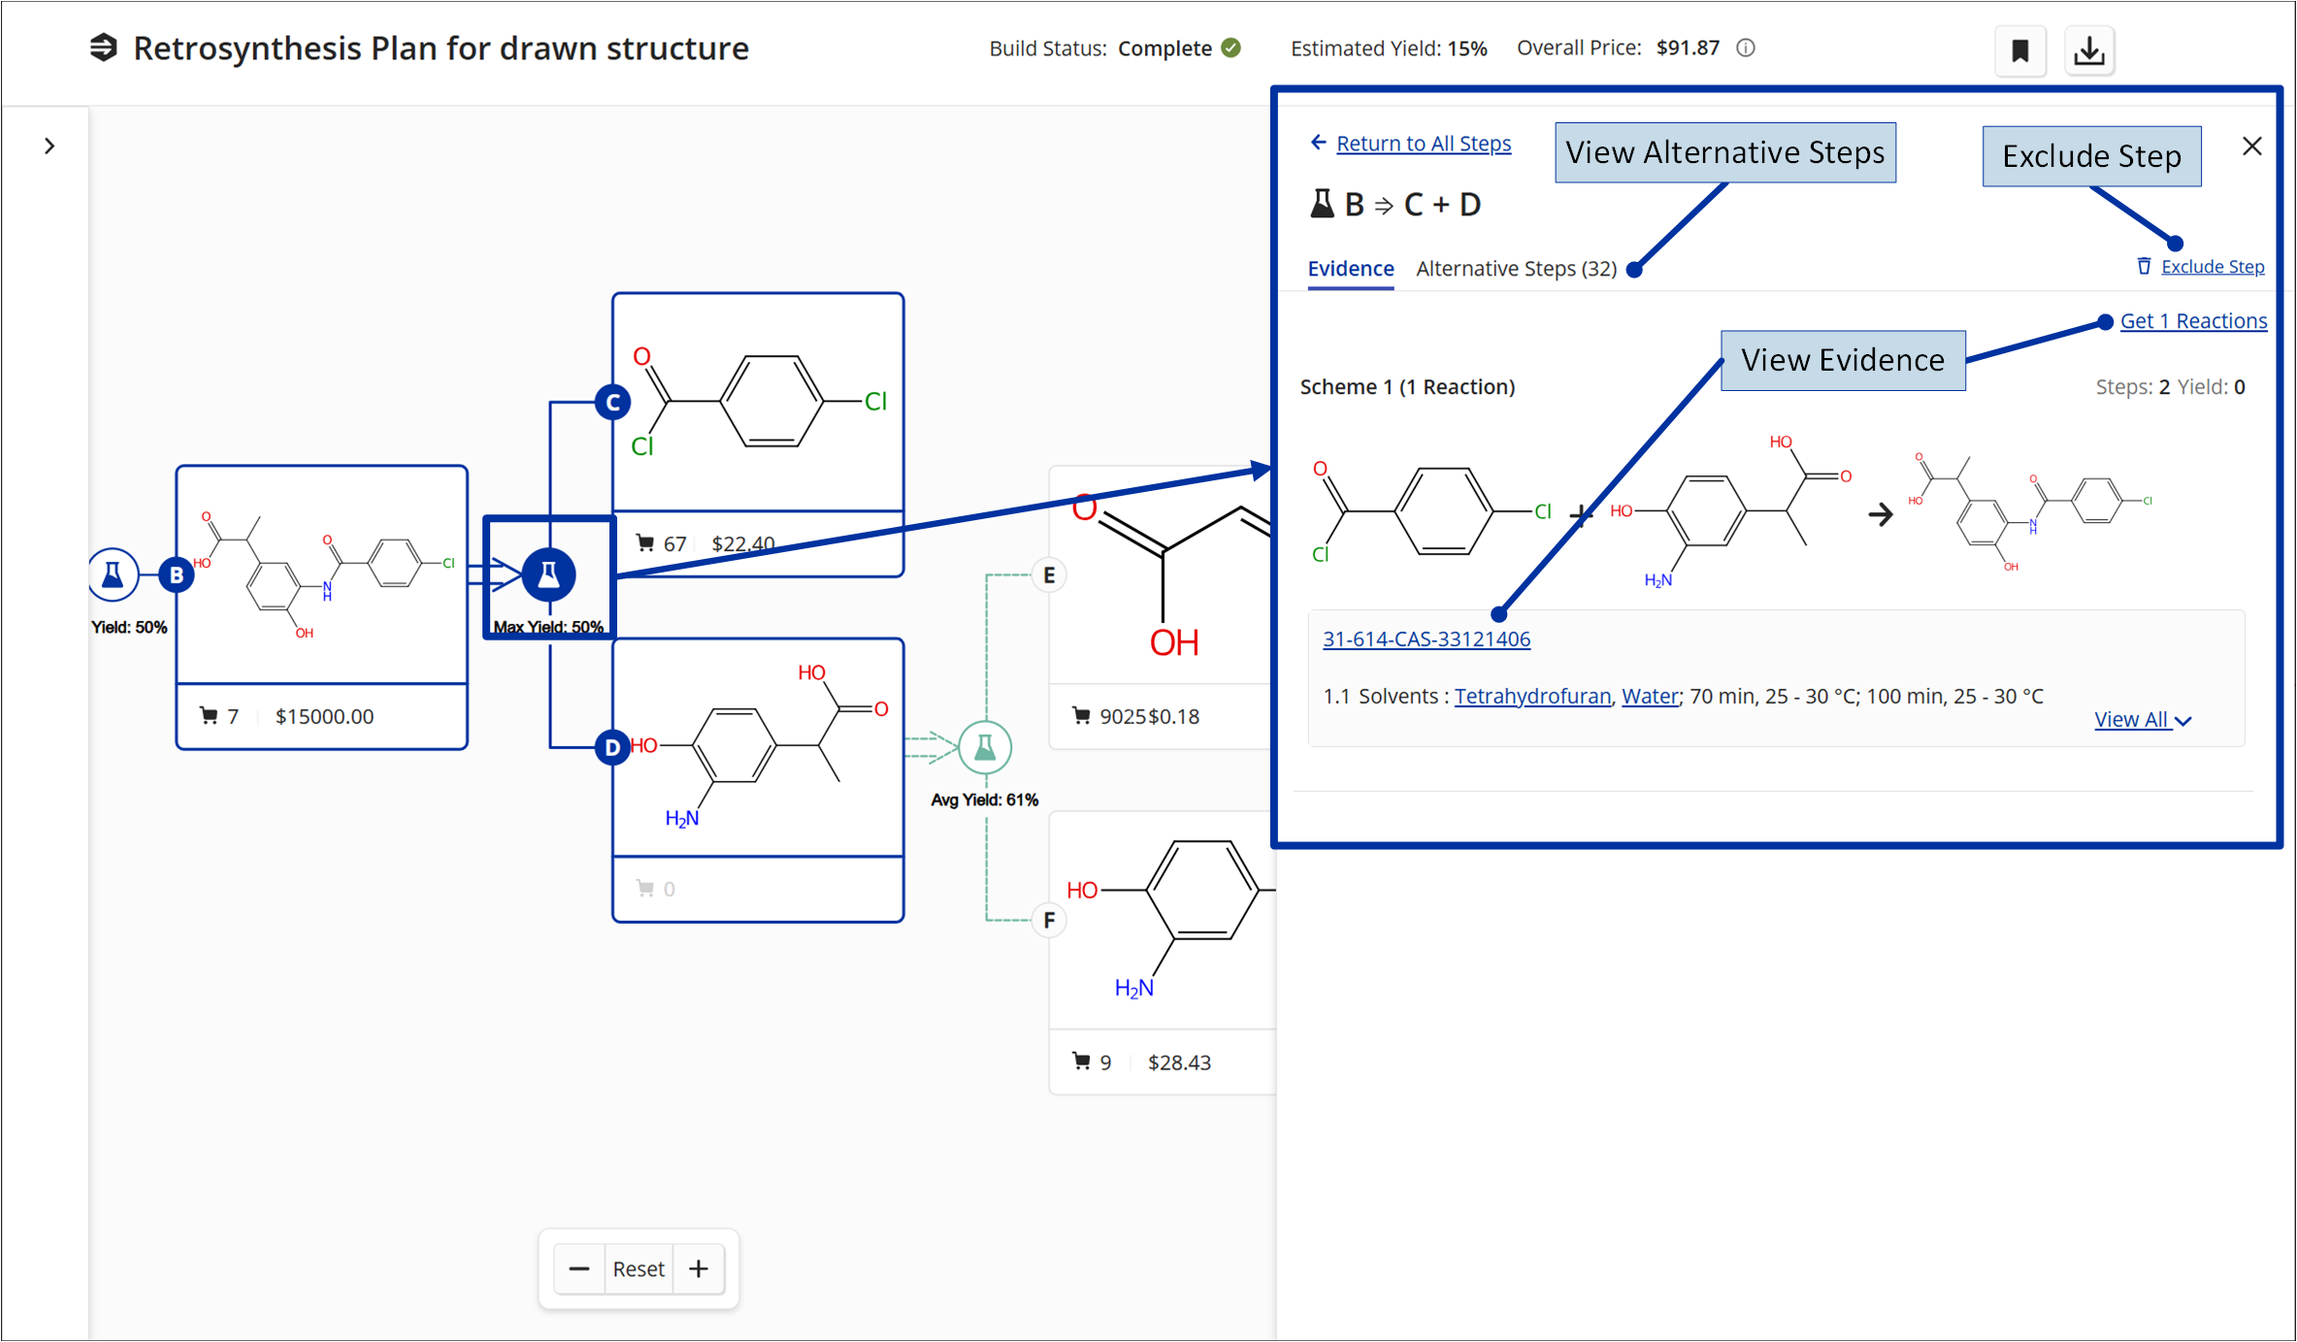Image resolution: width=2297 pixels, height=1342 pixels.
Task: Click the teal flask icon with Avg Yield: 61%
Action: click(x=985, y=747)
